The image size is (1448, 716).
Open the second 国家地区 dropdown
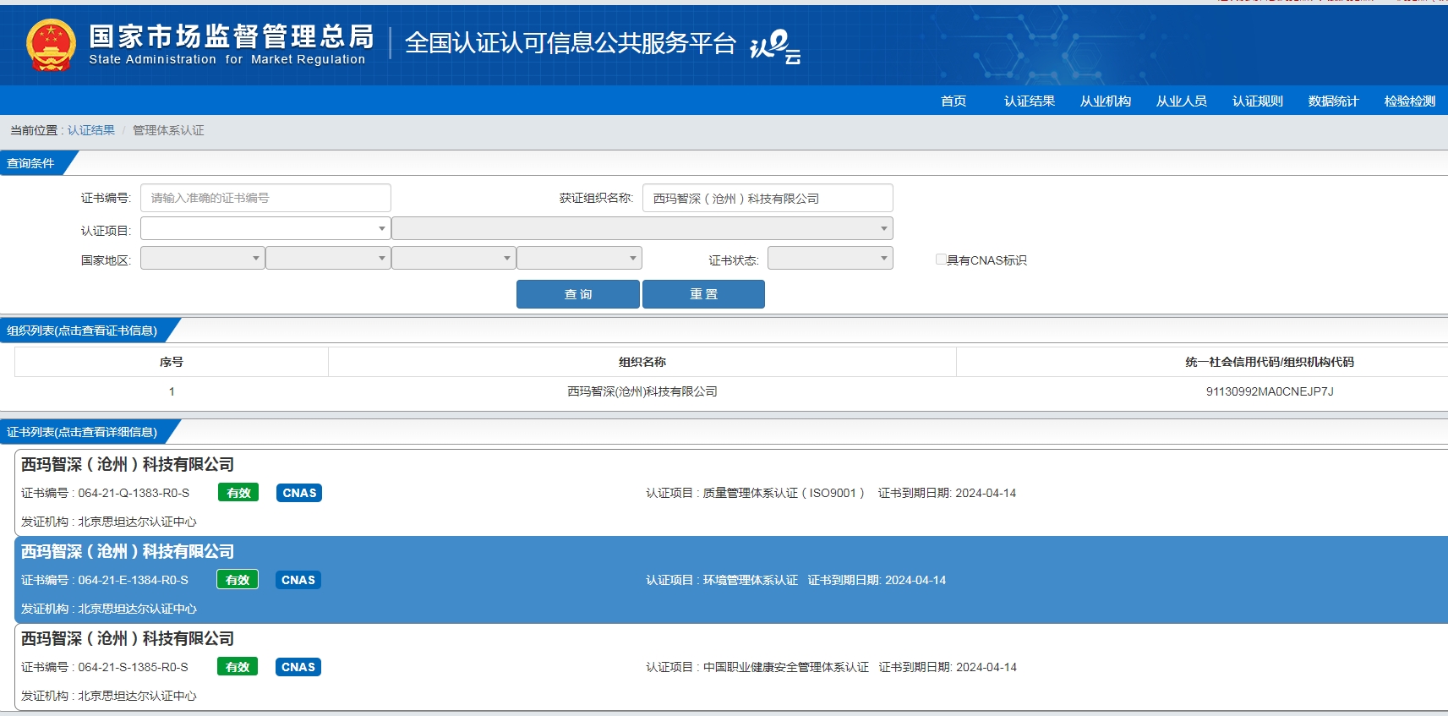[328, 258]
